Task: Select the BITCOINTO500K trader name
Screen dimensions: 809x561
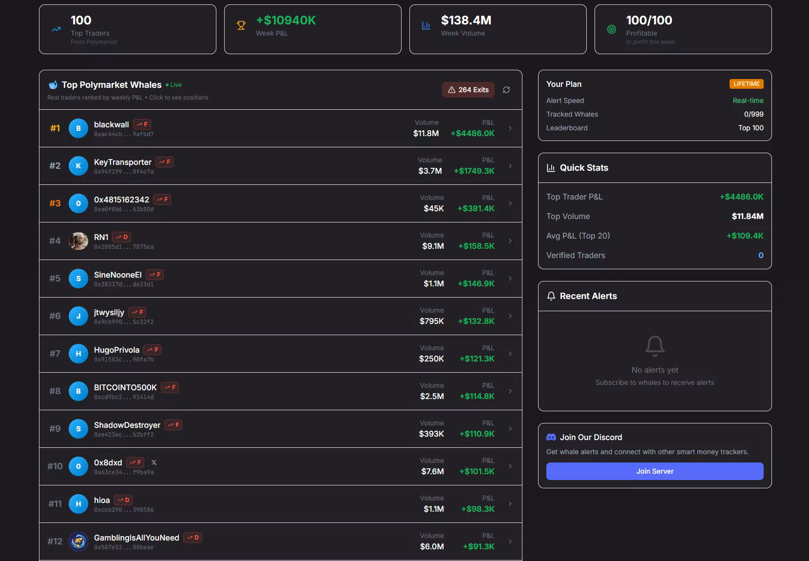Action: [x=125, y=387]
